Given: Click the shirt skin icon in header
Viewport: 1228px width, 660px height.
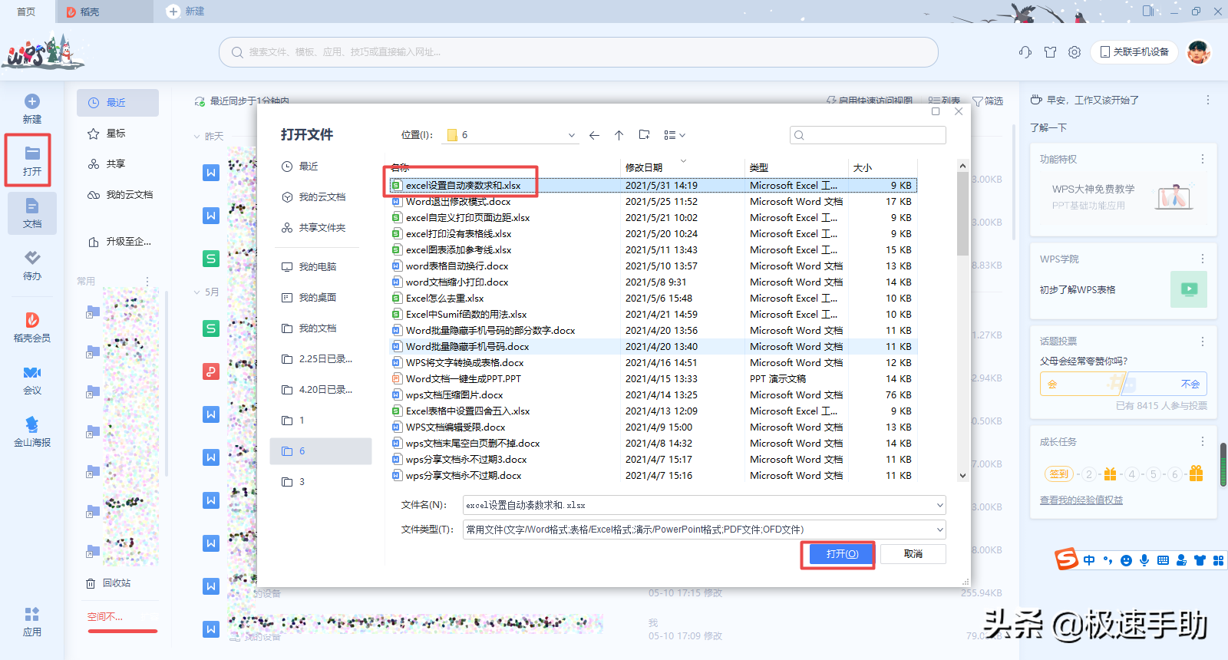Looking at the screenshot, I should pos(1050,52).
